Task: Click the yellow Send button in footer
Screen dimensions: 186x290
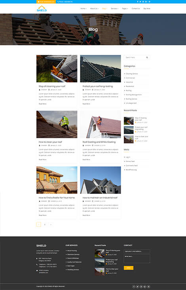Action: 129,268
